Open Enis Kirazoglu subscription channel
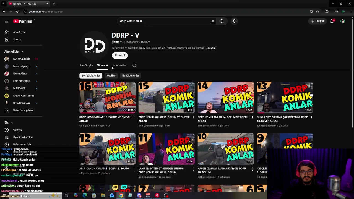Viewport: 354px width, 199px height. coord(21,81)
